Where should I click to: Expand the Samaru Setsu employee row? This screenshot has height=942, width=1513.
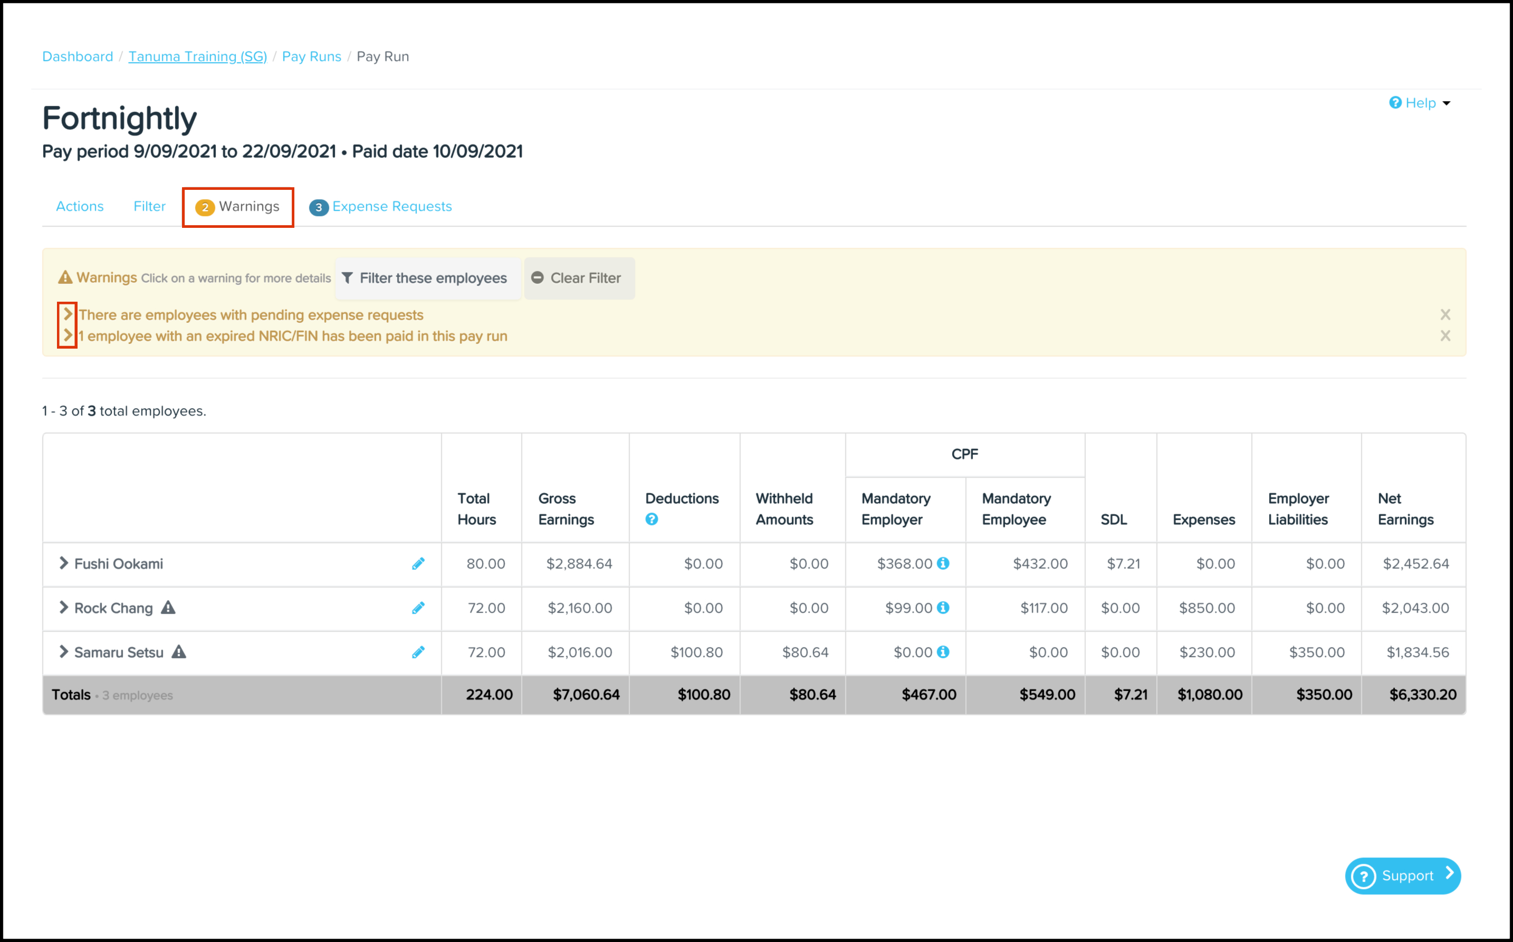pyautogui.click(x=63, y=652)
